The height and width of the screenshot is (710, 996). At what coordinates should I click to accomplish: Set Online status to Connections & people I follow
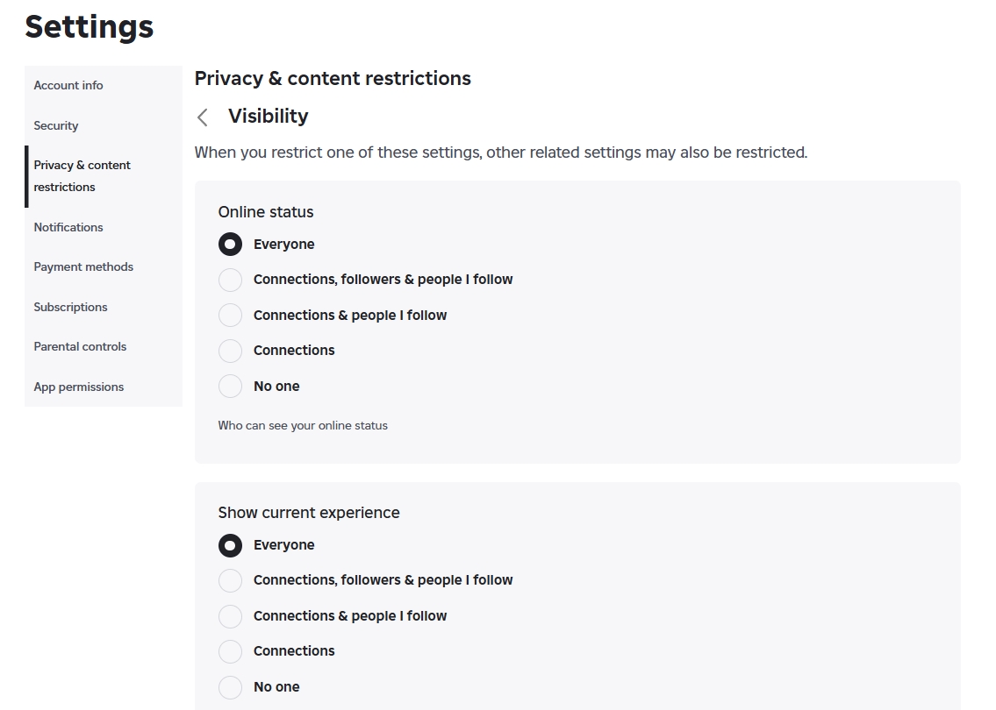tap(230, 316)
